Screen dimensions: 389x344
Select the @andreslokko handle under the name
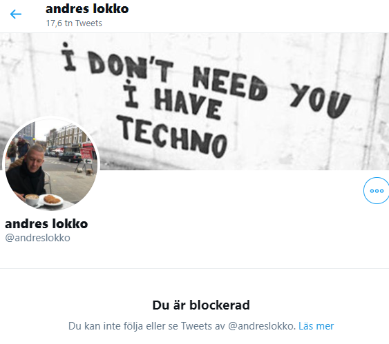point(37,238)
